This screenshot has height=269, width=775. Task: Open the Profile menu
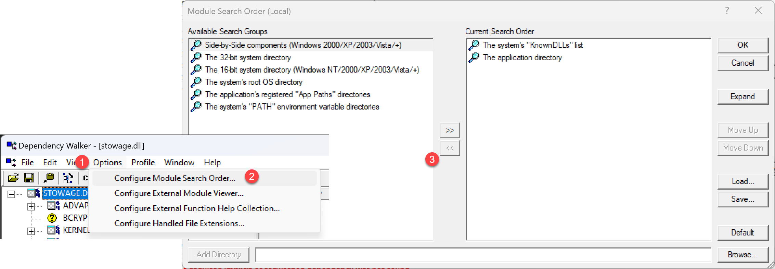click(143, 162)
